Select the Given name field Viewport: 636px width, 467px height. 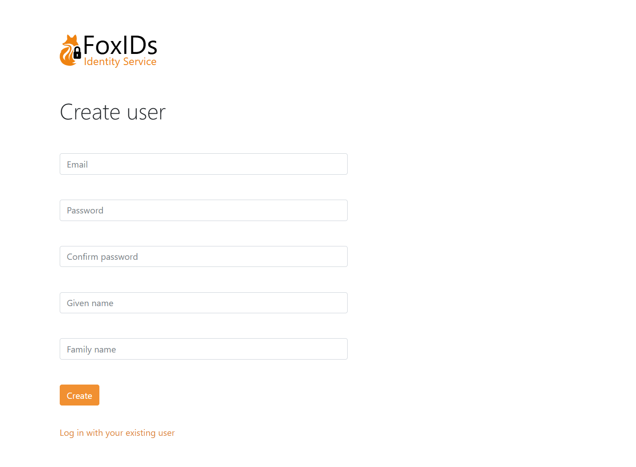203,303
